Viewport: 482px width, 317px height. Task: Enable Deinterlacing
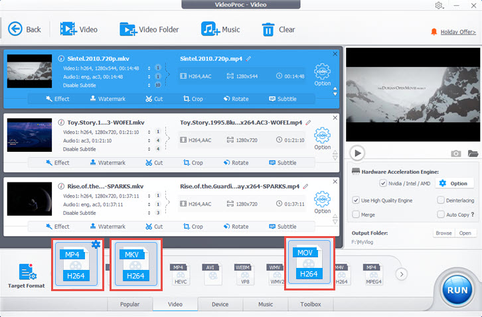pyautogui.click(x=440, y=200)
